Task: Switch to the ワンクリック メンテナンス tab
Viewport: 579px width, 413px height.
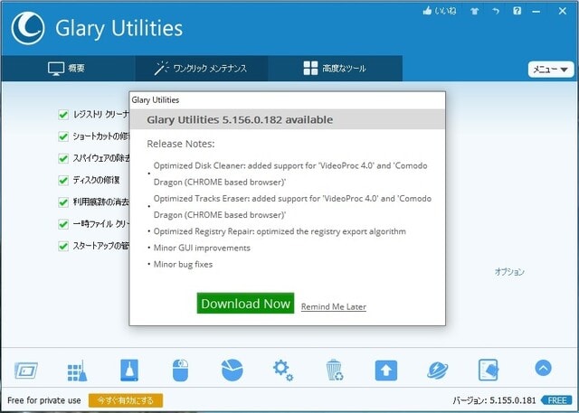Action: [202, 69]
